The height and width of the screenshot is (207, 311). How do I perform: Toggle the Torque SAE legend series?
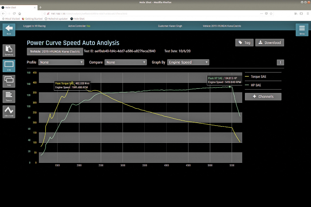click(x=258, y=77)
